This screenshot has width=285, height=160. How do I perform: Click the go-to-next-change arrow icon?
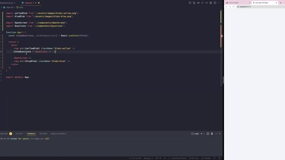coord(207,3)
